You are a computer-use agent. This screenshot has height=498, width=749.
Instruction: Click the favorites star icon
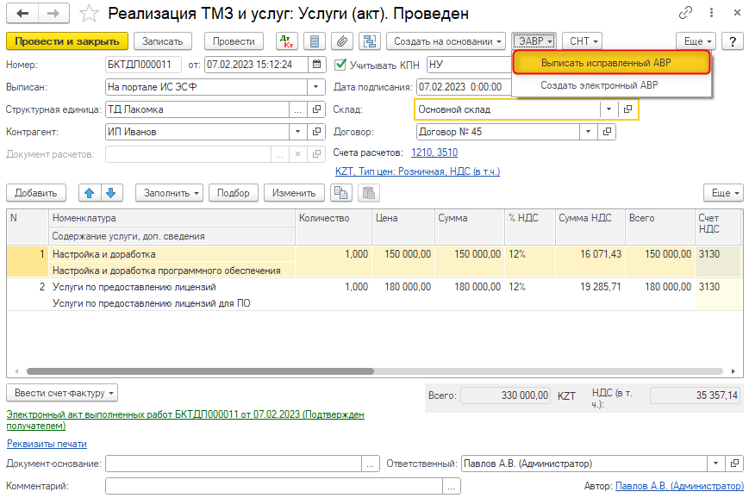(x=89, y=14)
